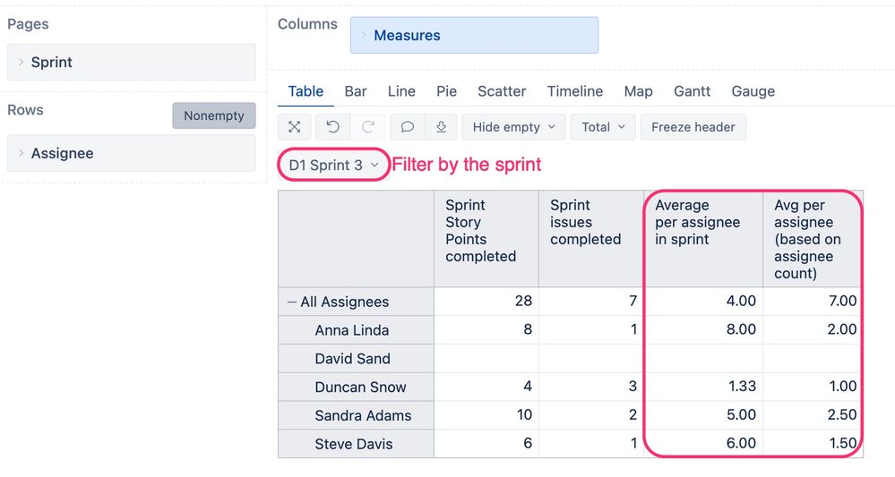The height and width of the screenshot is (477, 895).
Task: Collapse the All Assignees row
Action: 292,302
